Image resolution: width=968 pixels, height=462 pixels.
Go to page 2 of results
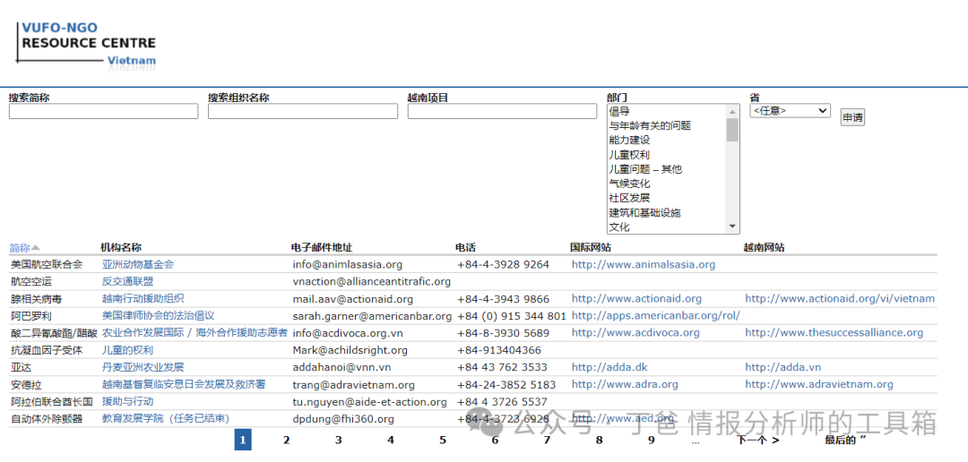[x=287, y=441]
